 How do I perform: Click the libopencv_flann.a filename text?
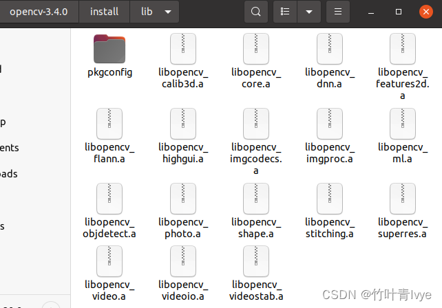pos(109,153)
